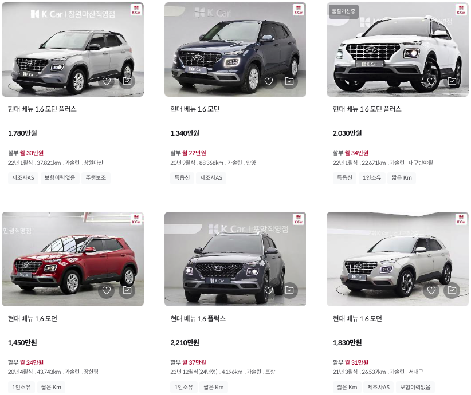The image size is (471, 395).
Task: Add the silver 1,780만원 Venue to compare box
Action: click(127, 81)
